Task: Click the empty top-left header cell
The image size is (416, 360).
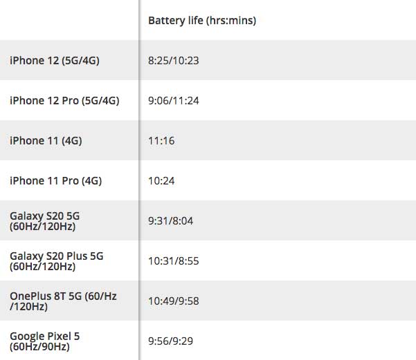Action: click(69, 20)
